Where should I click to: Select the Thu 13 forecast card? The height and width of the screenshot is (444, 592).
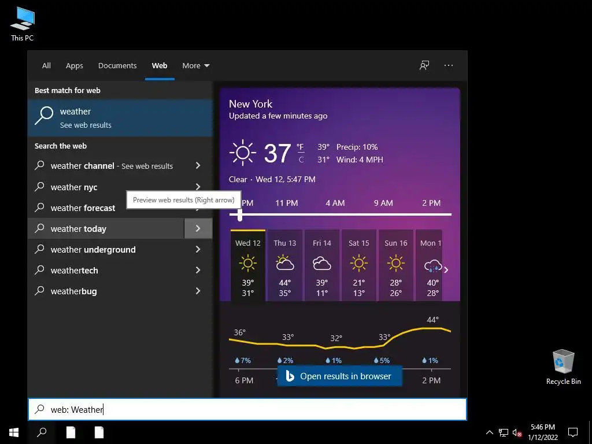coord(284,266)
